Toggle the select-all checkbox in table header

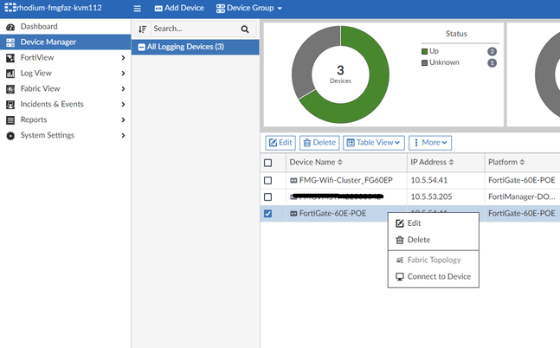(x=268, y=162)
